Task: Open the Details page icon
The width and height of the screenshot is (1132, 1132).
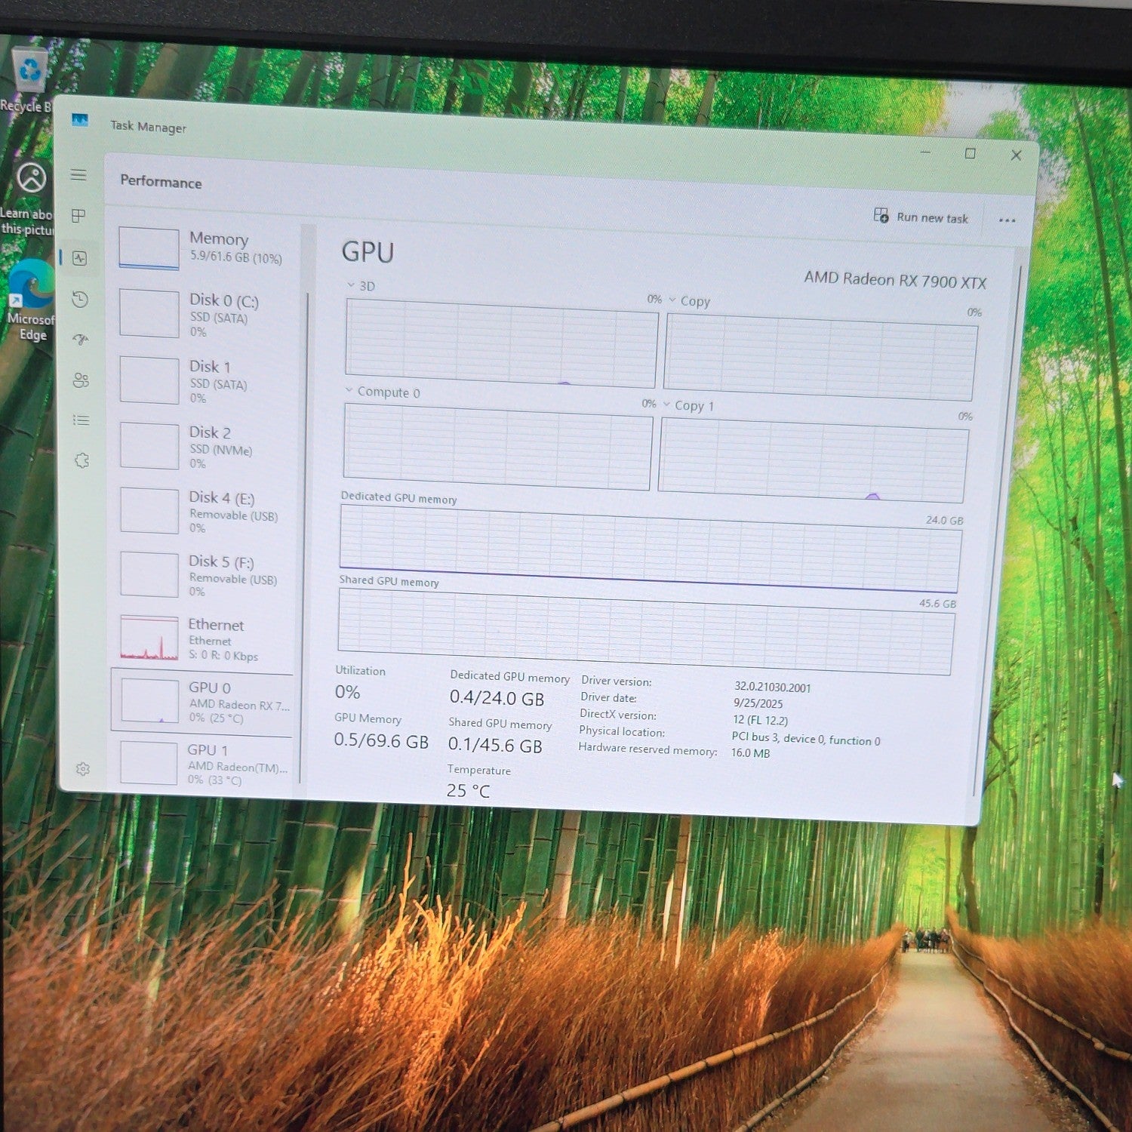Action: (x=81, y=420)
